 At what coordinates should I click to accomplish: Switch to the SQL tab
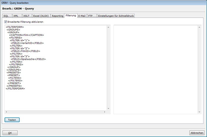coord(6,16)
